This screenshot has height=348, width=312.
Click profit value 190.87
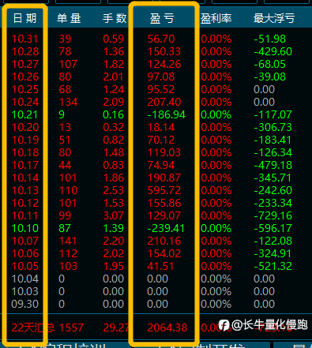click(164, 178)
